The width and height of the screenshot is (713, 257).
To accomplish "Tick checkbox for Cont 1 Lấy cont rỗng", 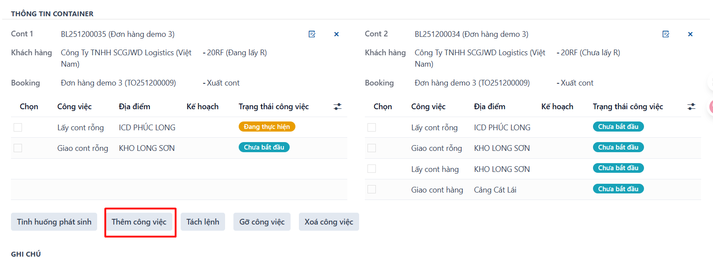I will (18, 127).
